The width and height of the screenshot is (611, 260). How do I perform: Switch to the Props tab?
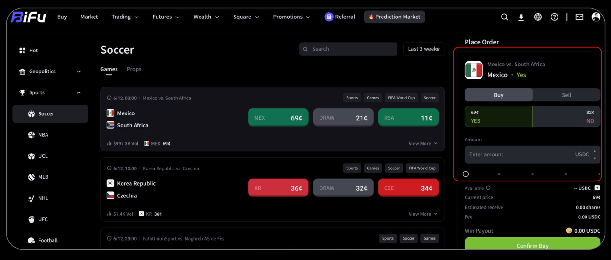click(x=134, y=69)
